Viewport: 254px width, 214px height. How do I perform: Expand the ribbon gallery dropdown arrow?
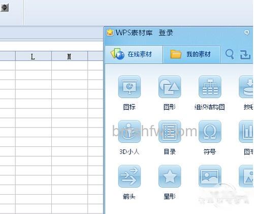(5, 8)
